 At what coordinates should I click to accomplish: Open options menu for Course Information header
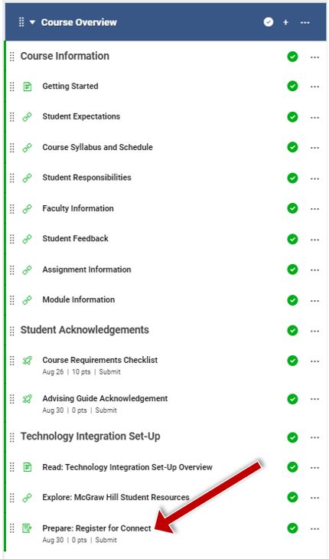coord(314,57)
